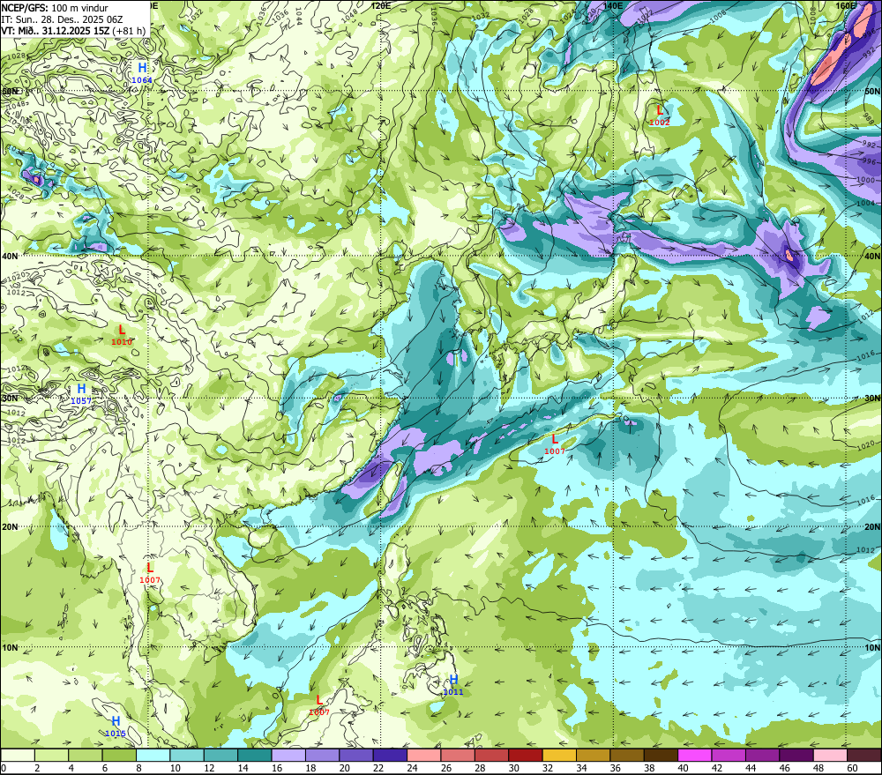882x775 pixels.
Task: Click the legend value 30
Action: coord(513,768)
